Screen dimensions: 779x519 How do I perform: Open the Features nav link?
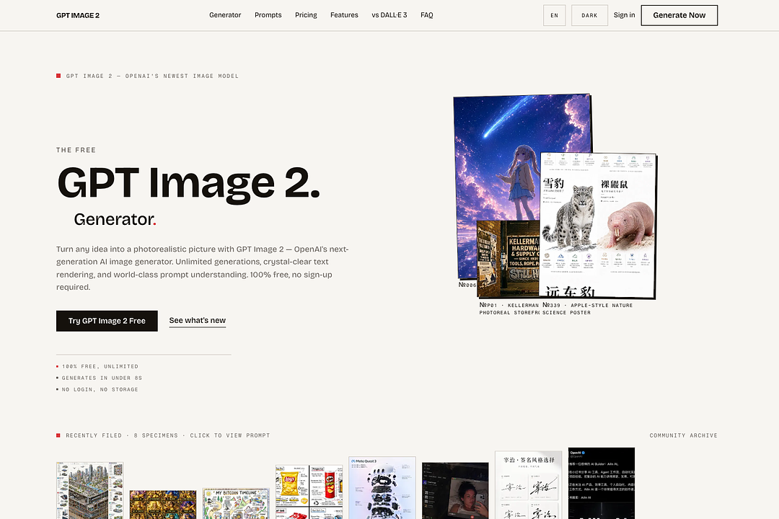click(x=344, y=15)
